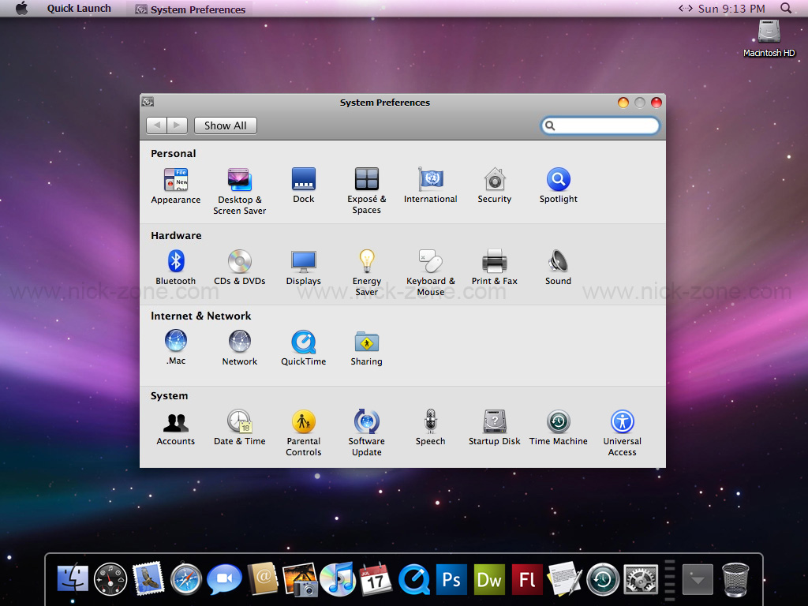
Task: Click the clock showing Sun 9:13 PM
Action: click(x=731, y=9)
